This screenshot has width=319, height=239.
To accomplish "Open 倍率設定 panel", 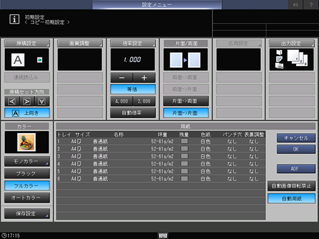I will coord(133,43).
